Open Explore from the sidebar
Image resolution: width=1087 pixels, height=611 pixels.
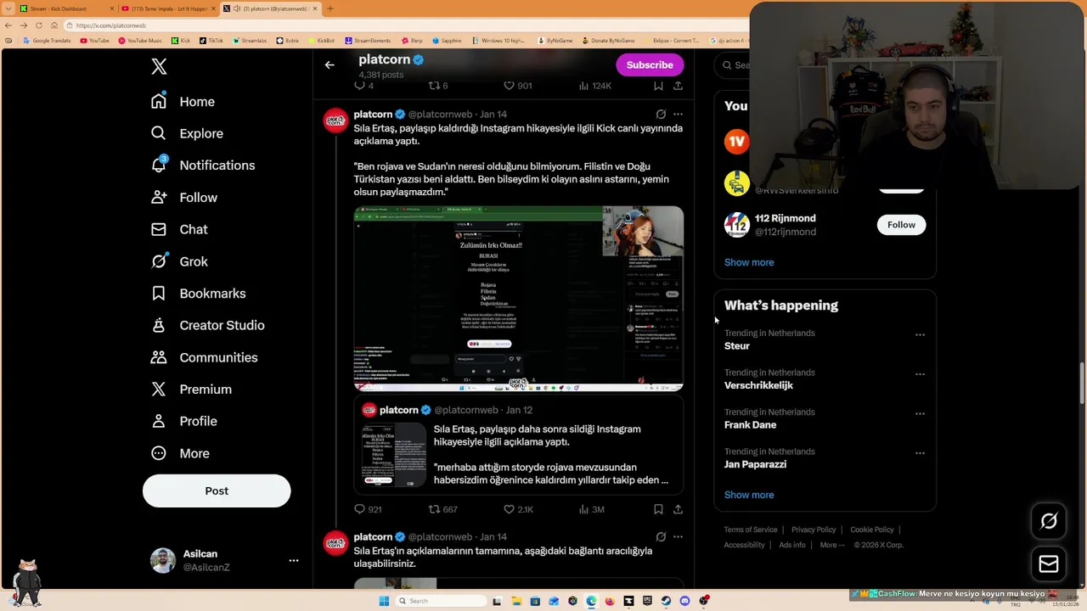click(187, 133)
